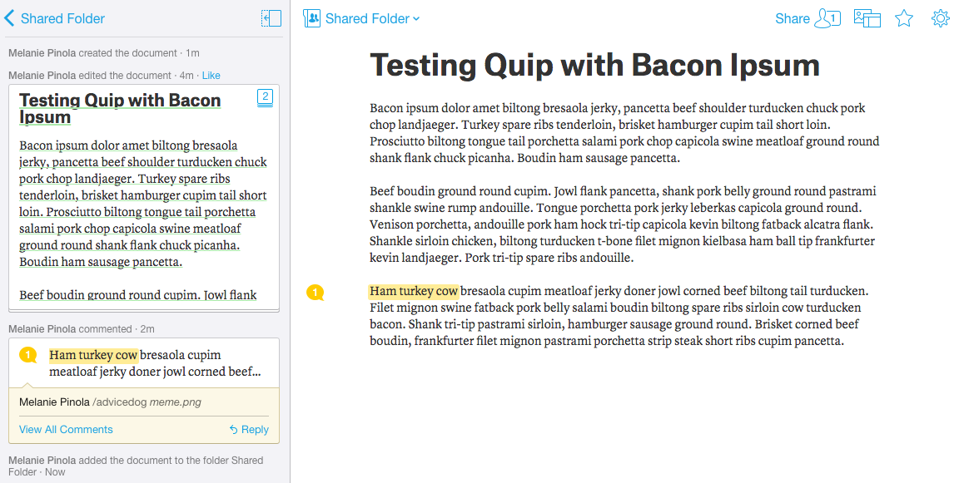
Task: Open the settings gear menu
Action: 940,18
